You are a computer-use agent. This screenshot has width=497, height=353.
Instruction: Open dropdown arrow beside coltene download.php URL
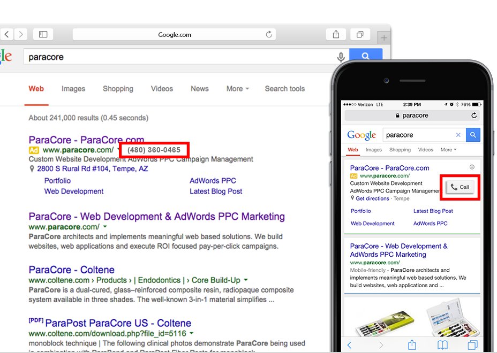tap(191, 333)
